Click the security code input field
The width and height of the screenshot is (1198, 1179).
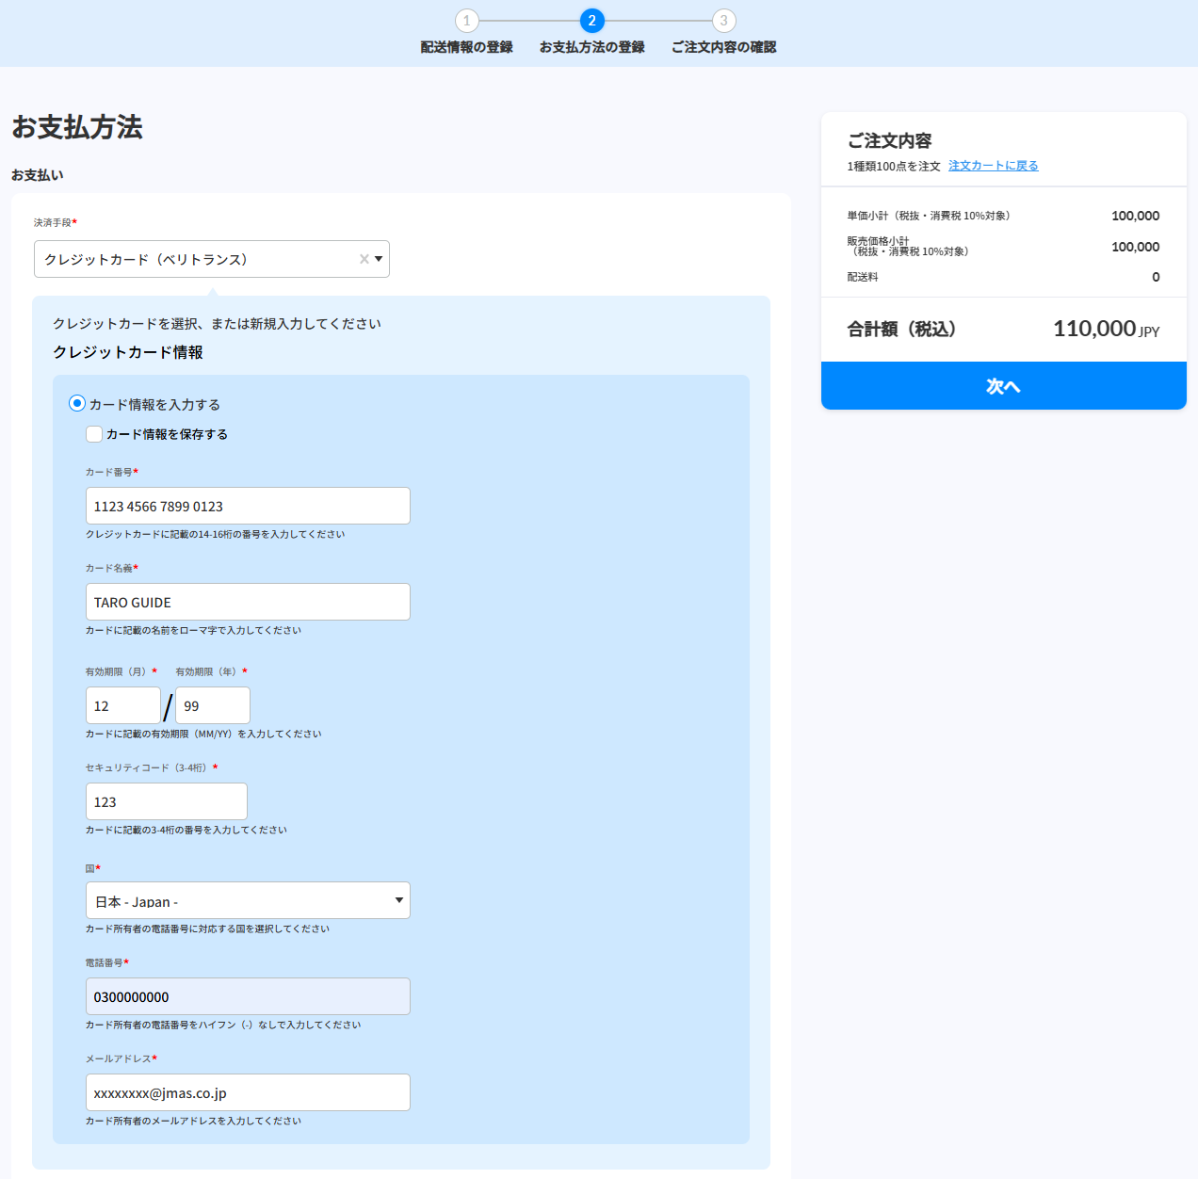point(166,801)
